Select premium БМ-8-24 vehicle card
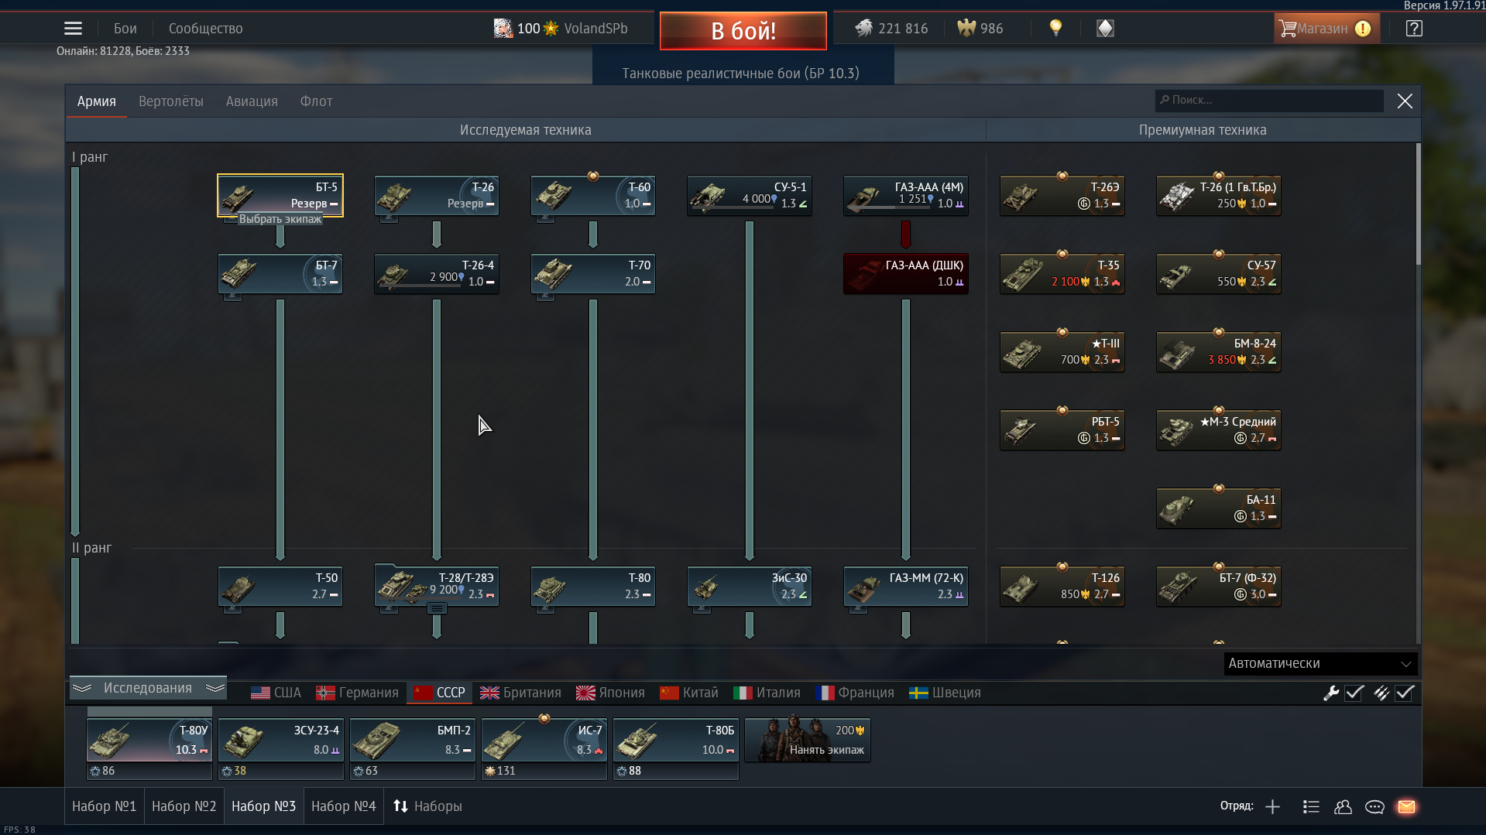 (1219, 352)
